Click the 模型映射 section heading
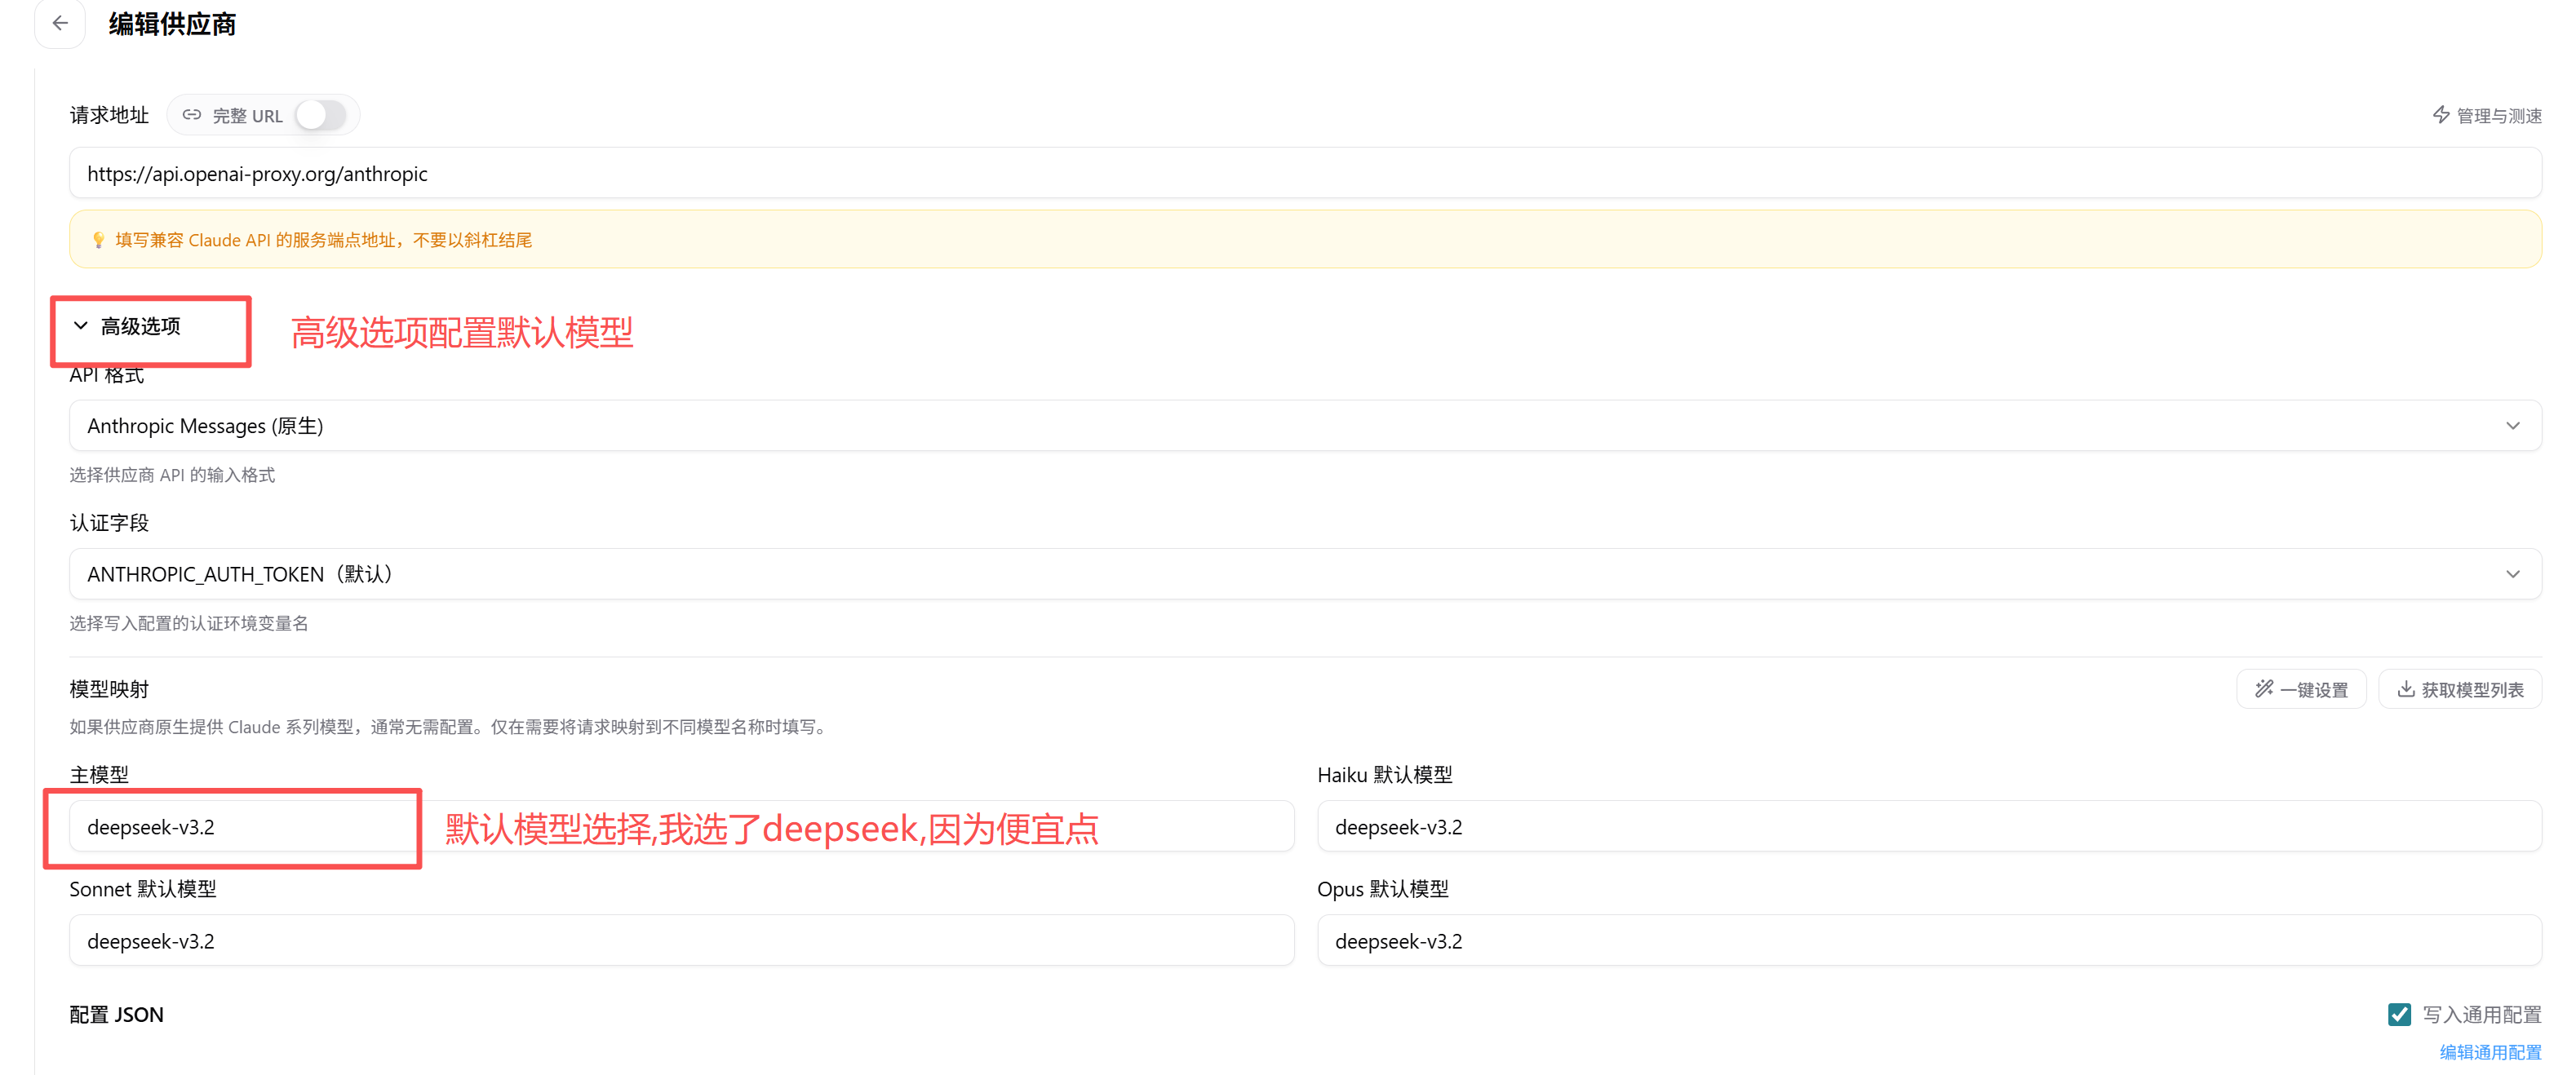This screenshot has height=1075, width=2576. (109, 689)
